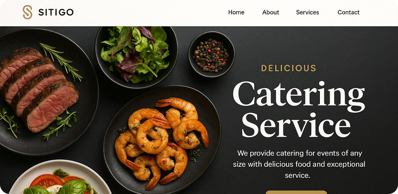This screenshot has width=398, height=194.
Task: Click the gold button below the description
Action: (x=296, y=192)
